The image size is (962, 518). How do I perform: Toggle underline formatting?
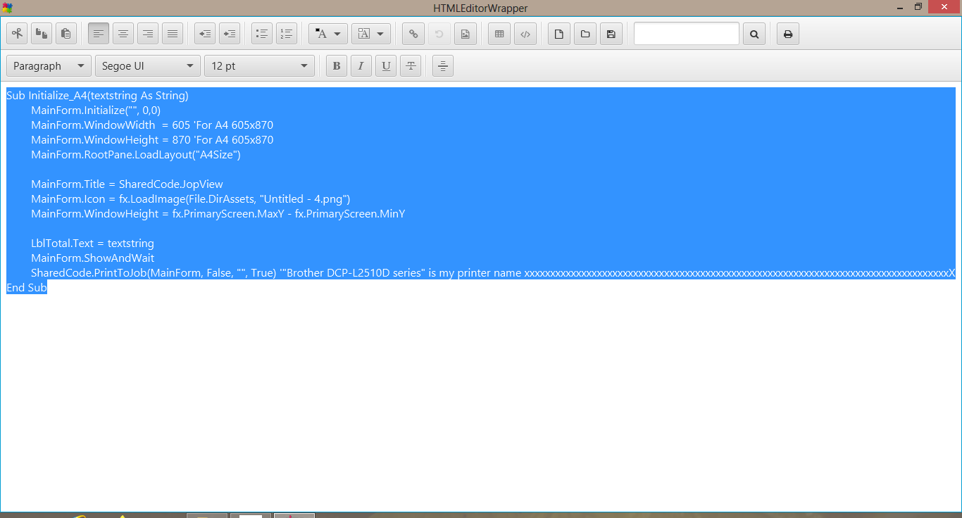coord(386,66)
